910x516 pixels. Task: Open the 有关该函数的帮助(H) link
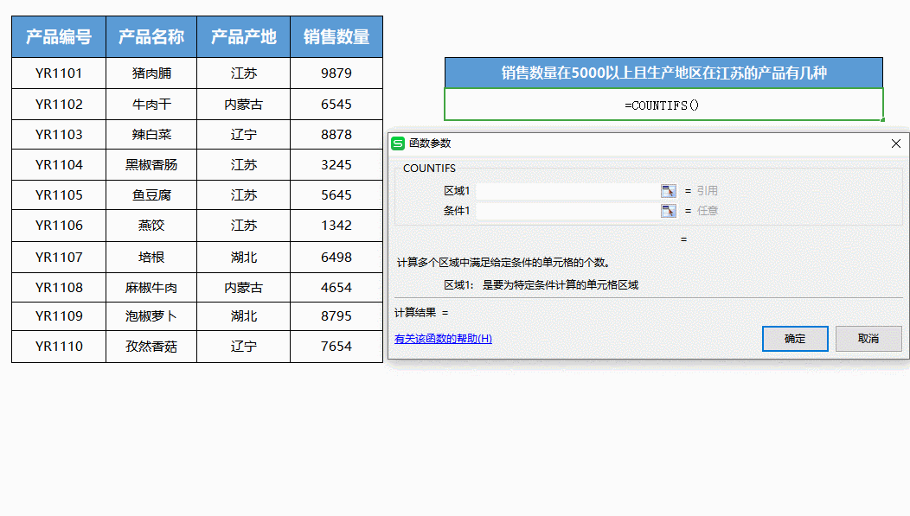(x=444, y=339)
